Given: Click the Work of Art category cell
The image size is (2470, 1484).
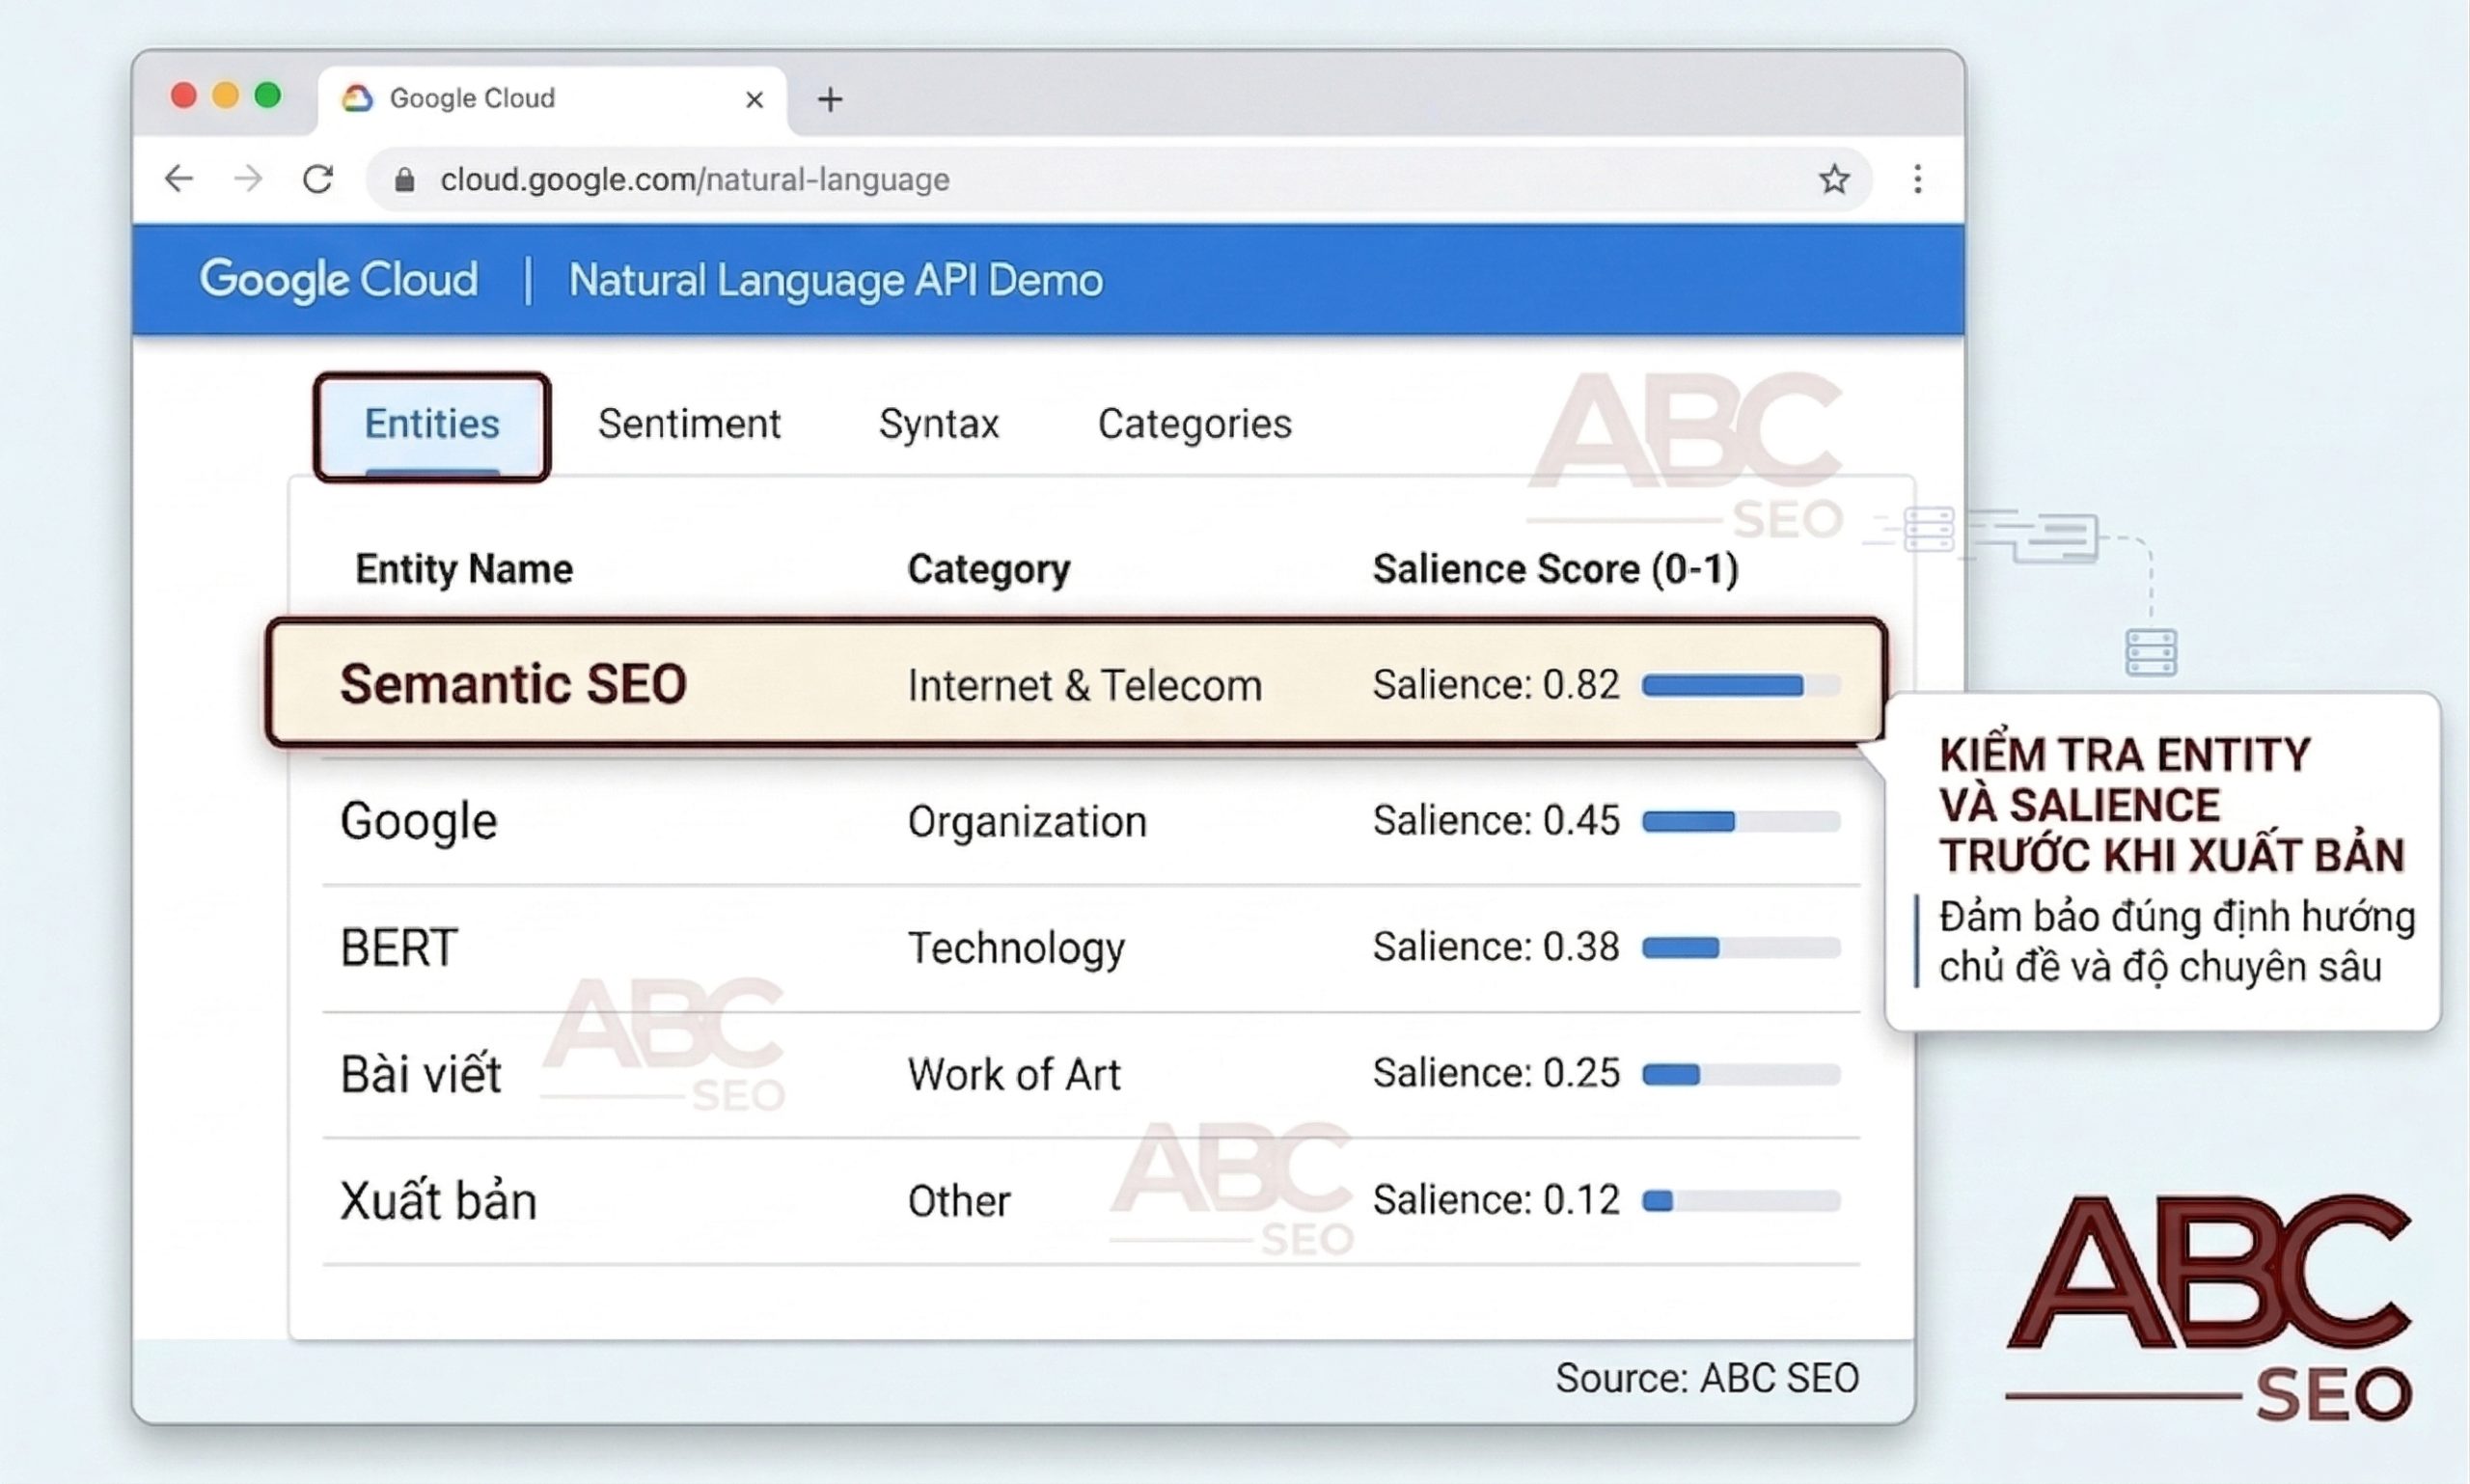Looking at the screenshot, I should (x=1014, y=1075).
